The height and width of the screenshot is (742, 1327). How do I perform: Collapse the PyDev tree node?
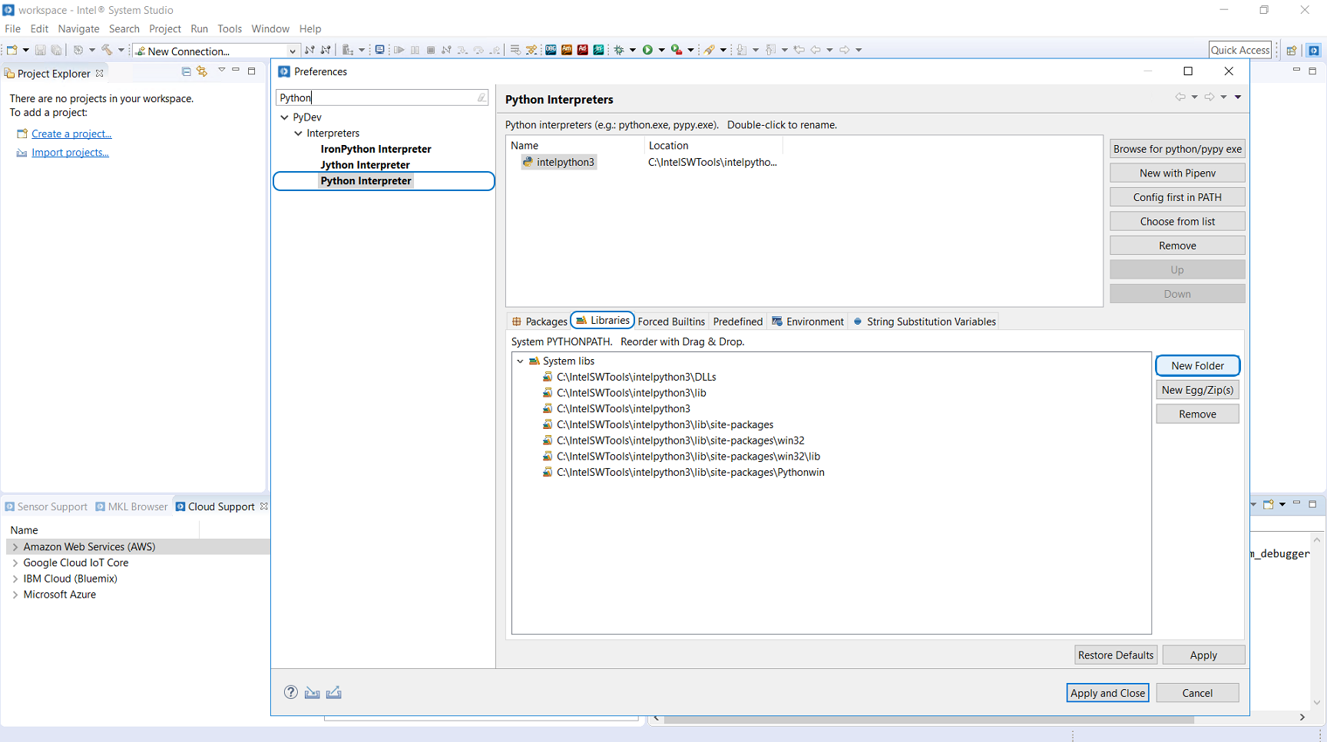coord(285,117)
